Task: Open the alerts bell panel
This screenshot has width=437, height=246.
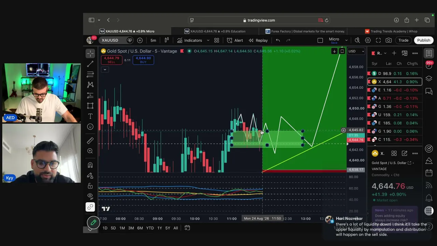Action: click(429, 198)
